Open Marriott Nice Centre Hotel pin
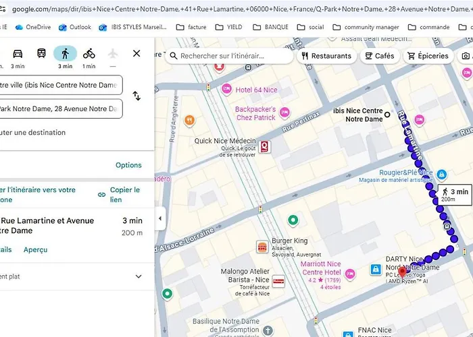473x337 pixels. [350, 274]
